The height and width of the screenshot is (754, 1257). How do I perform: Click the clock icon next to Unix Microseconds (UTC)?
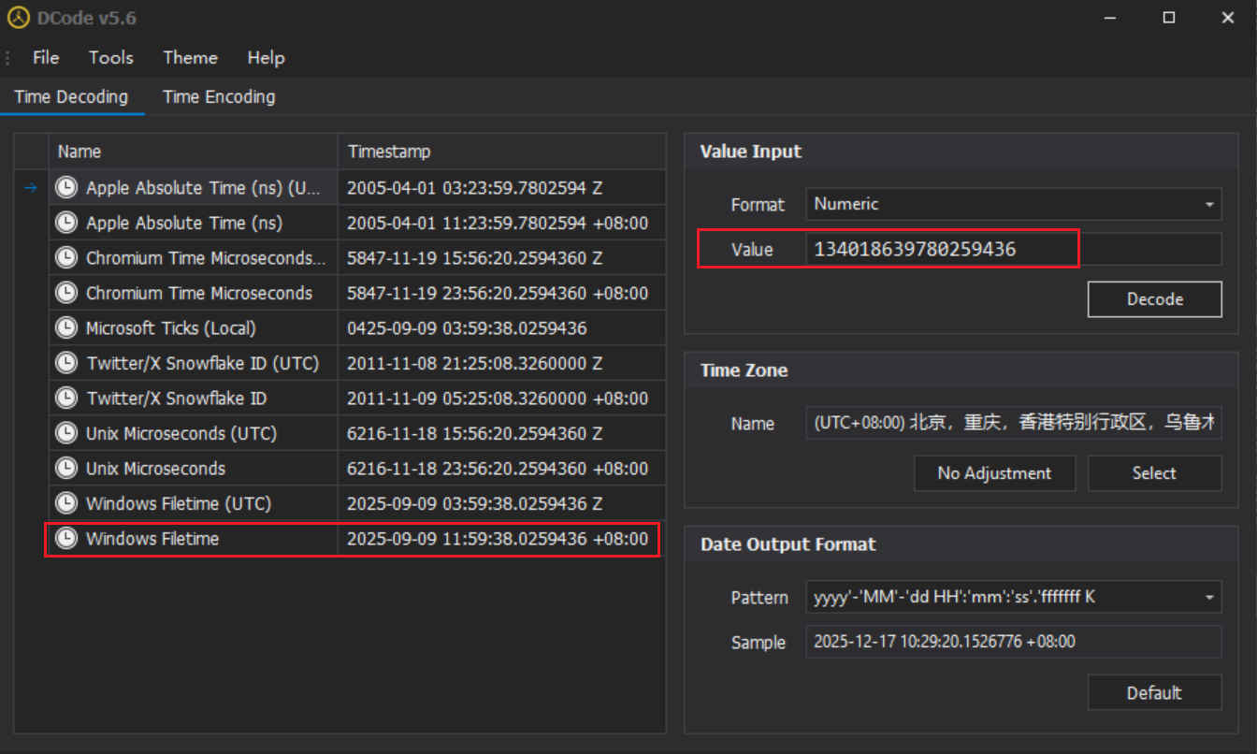pyautogui.click(x=66, y=433)
